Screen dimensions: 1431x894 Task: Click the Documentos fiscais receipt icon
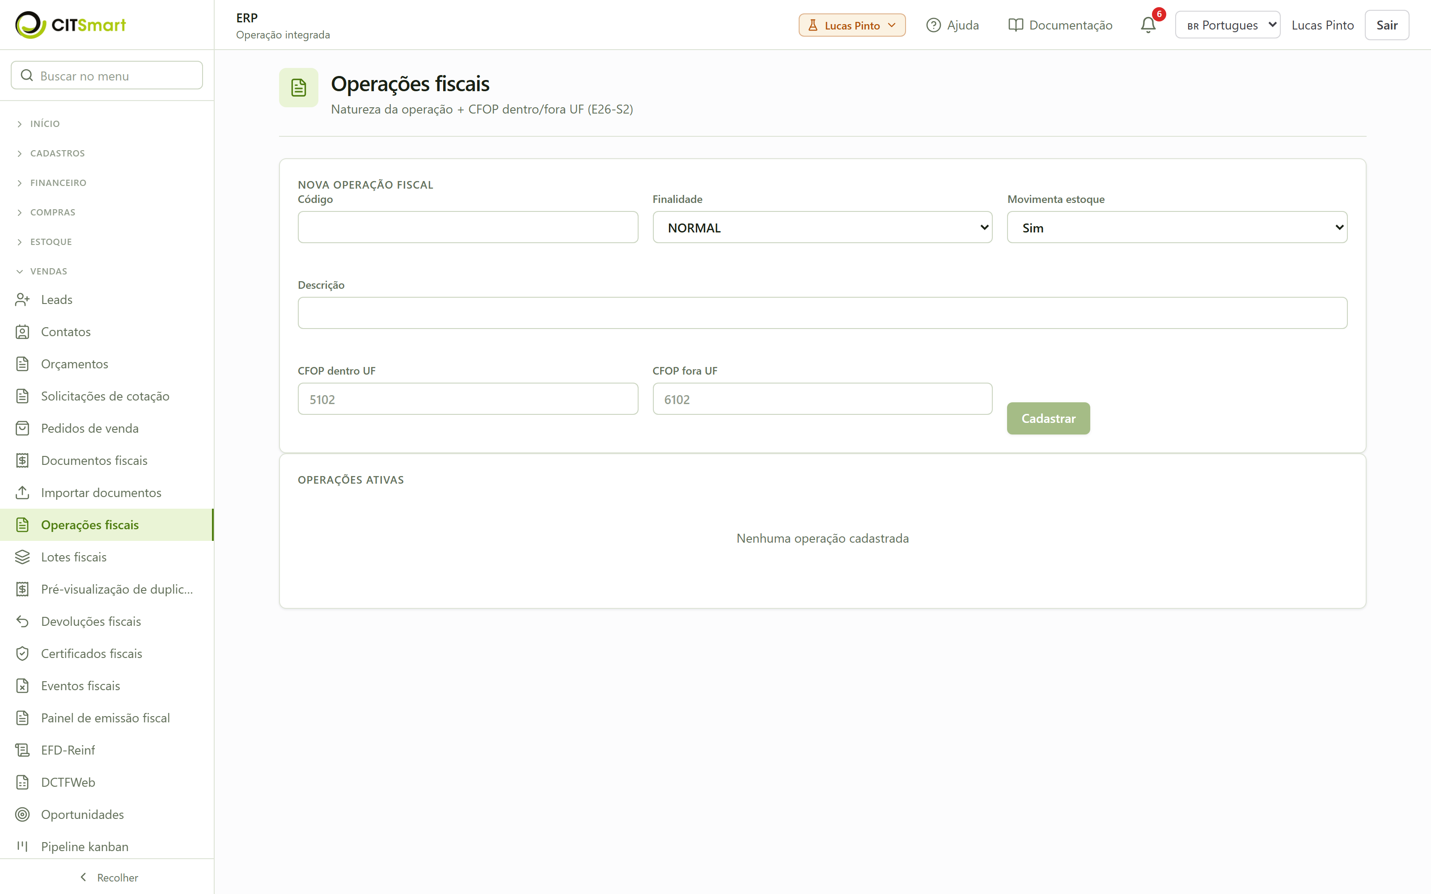(x=22, y=460)
